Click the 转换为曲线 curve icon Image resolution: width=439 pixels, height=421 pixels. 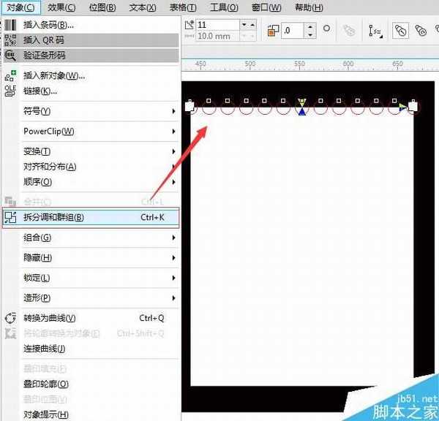[x=10, y=318]
